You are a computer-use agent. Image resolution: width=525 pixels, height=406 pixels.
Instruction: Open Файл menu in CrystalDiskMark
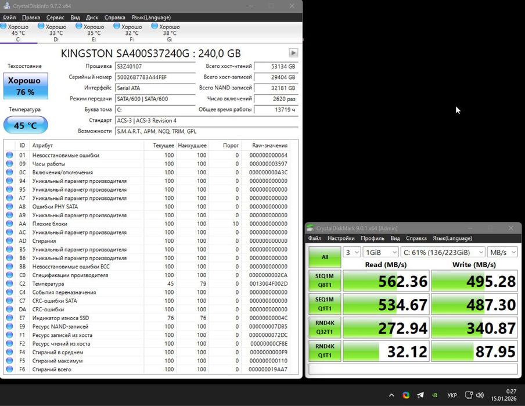315,238
